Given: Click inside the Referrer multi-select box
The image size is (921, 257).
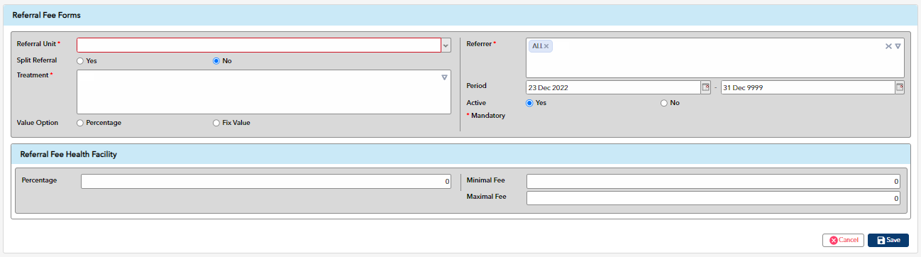Looking at the screenshot, I should tap(715, 58).
